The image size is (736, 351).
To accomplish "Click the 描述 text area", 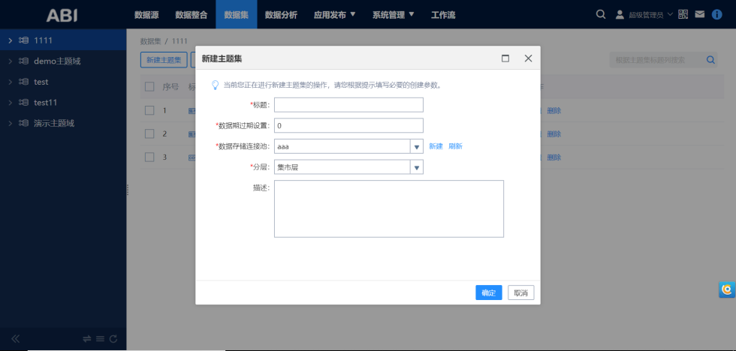I will (389, 208).
